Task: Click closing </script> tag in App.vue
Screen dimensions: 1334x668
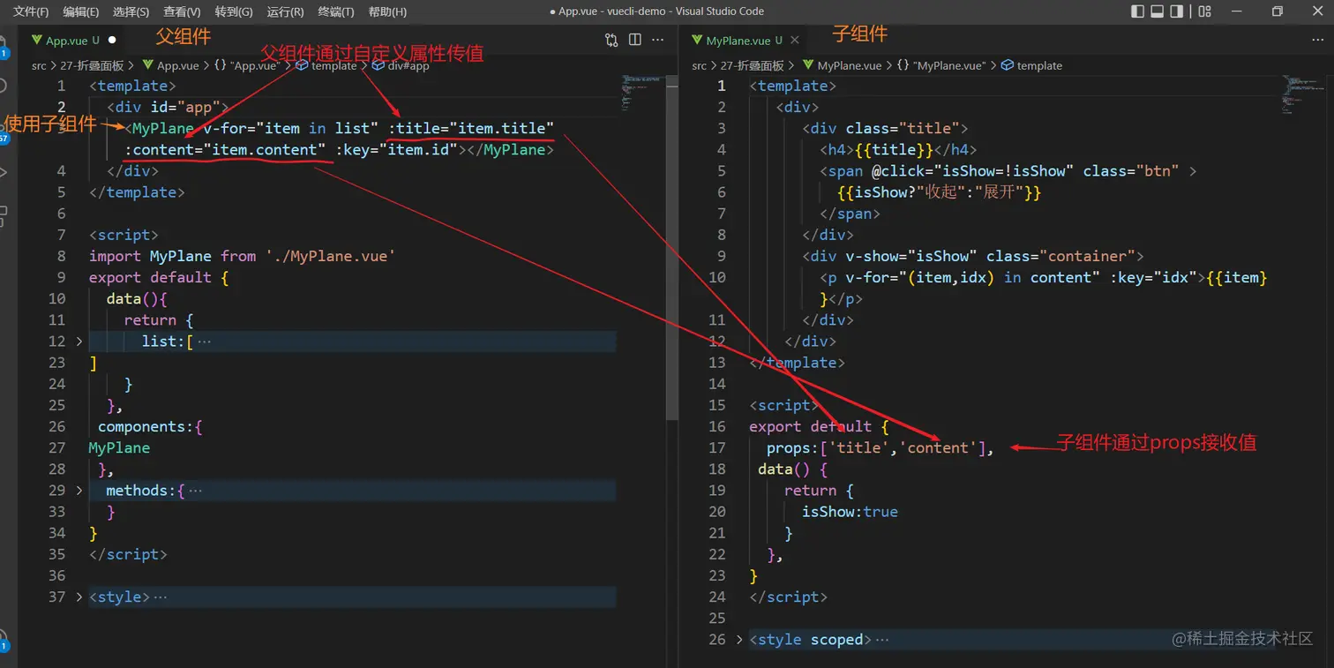Action: [x=128, y=554]
